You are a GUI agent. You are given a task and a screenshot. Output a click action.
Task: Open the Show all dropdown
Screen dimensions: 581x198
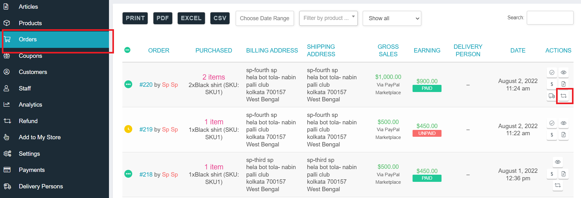[x=392, y=18]
